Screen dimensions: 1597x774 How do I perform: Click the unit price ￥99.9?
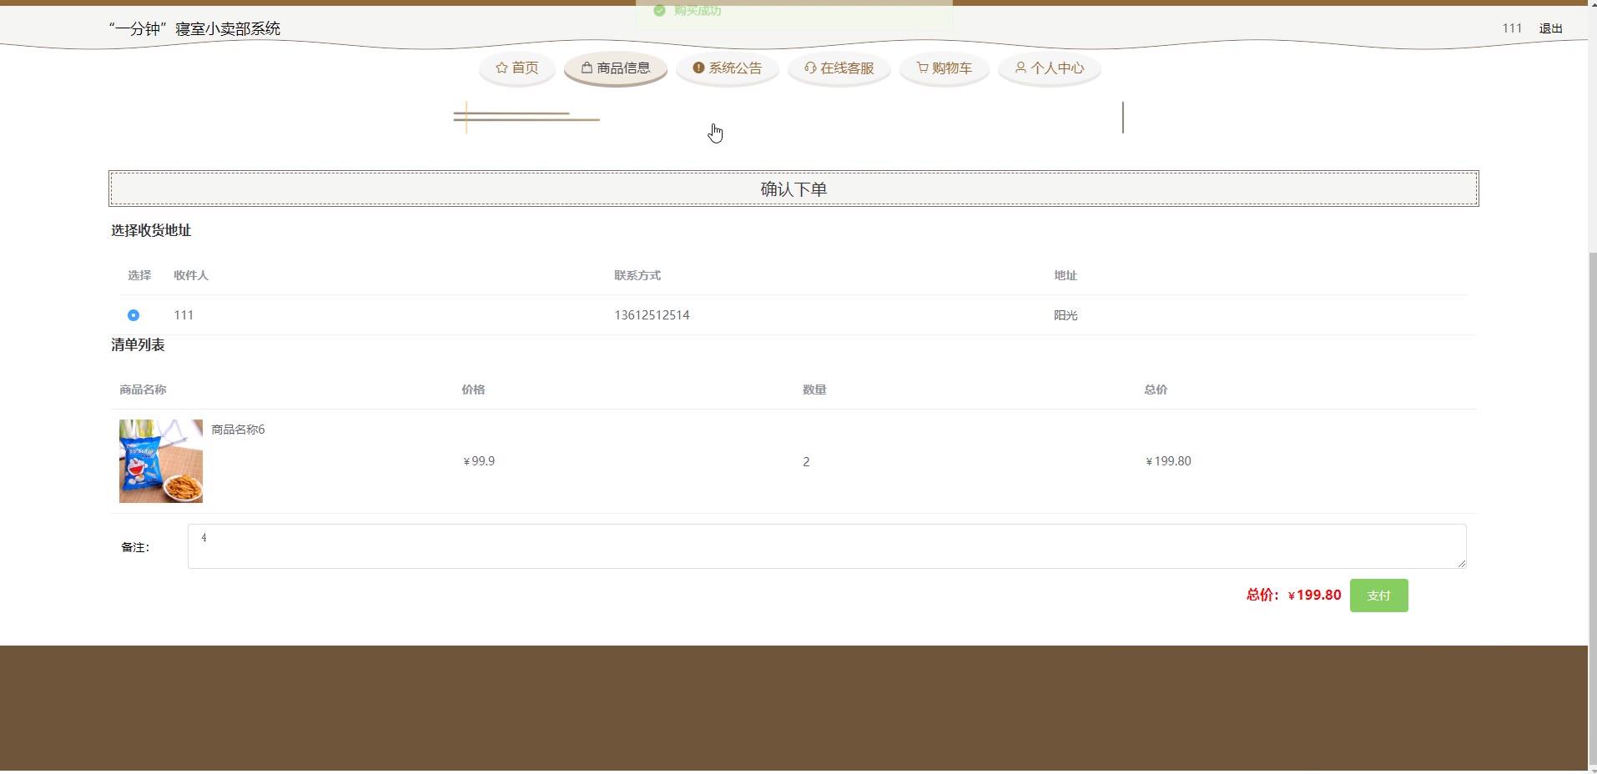click(x=478, y=461)
